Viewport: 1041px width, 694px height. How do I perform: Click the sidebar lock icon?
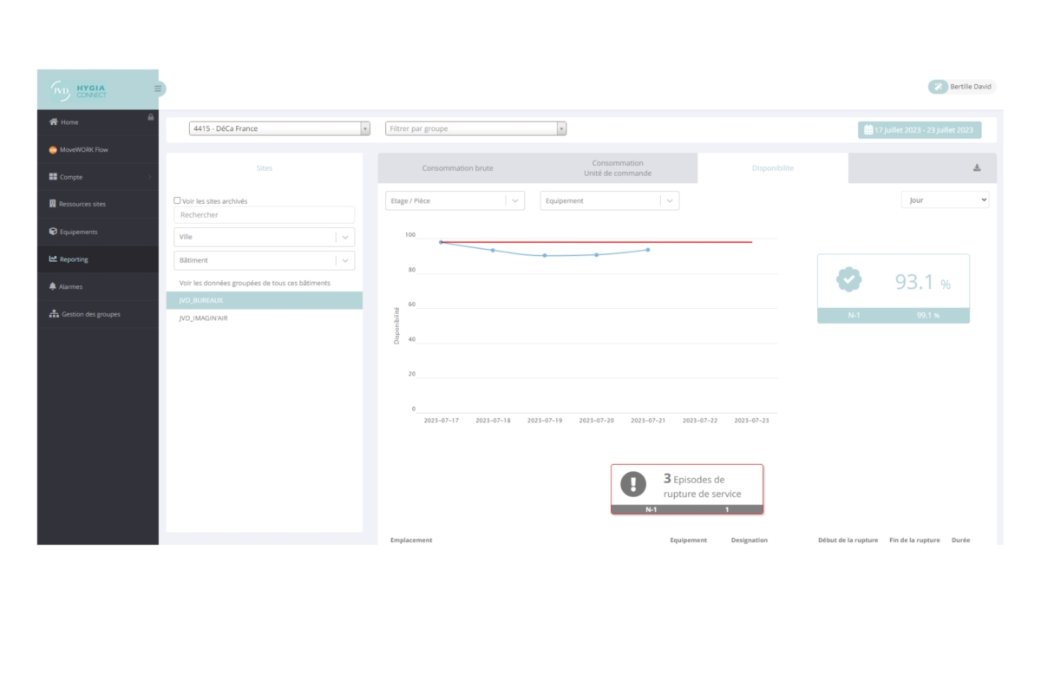151,117
